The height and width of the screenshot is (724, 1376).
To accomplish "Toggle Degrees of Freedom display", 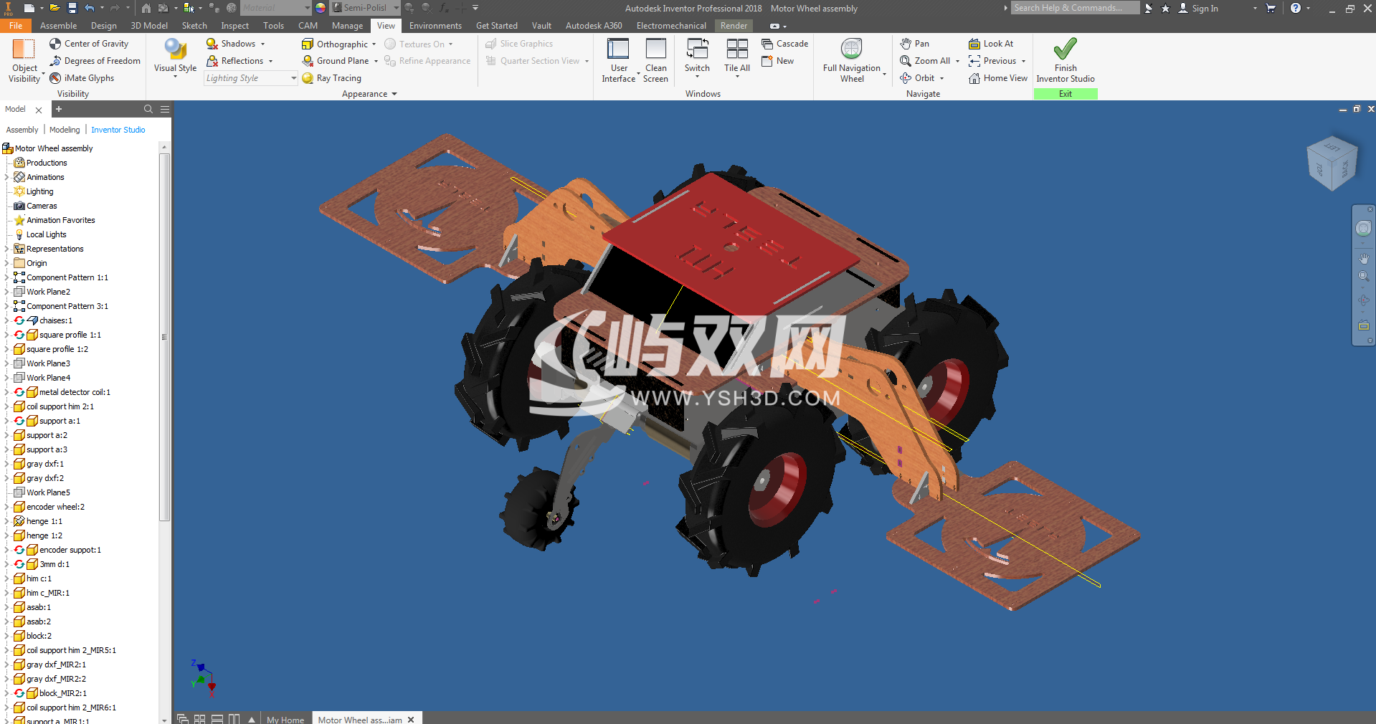I will 95,61.
